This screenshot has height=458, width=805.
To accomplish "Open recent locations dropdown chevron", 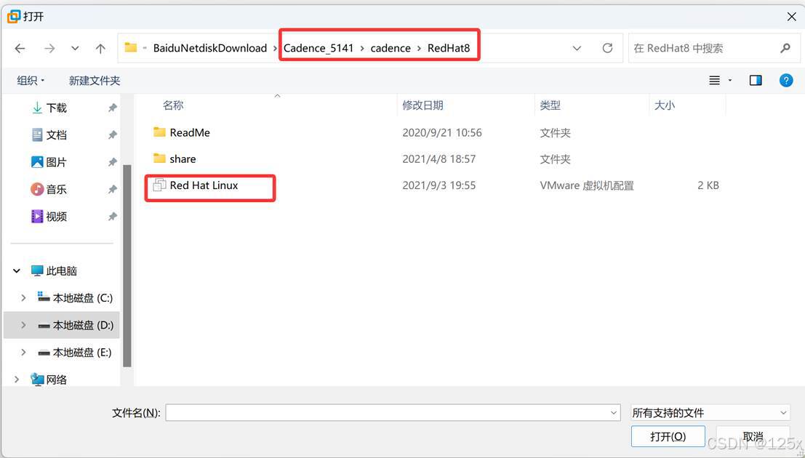I will (75, 48).
